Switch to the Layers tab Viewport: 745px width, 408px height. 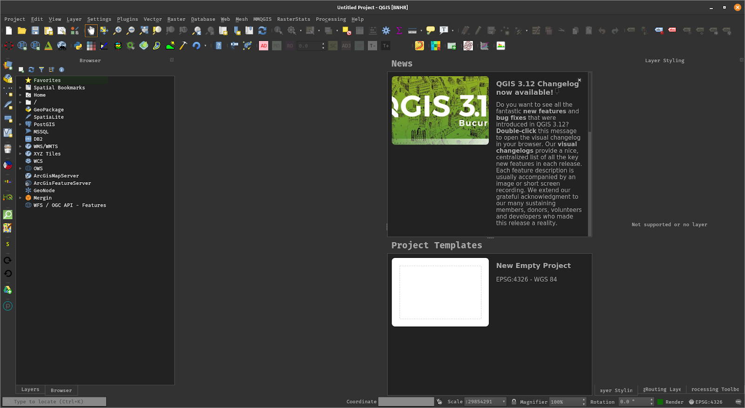tap(30, 389)
